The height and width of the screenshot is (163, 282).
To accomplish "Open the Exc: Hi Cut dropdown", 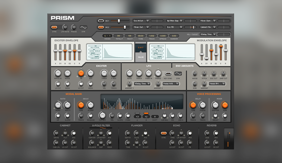I will [x=141, y=21].
